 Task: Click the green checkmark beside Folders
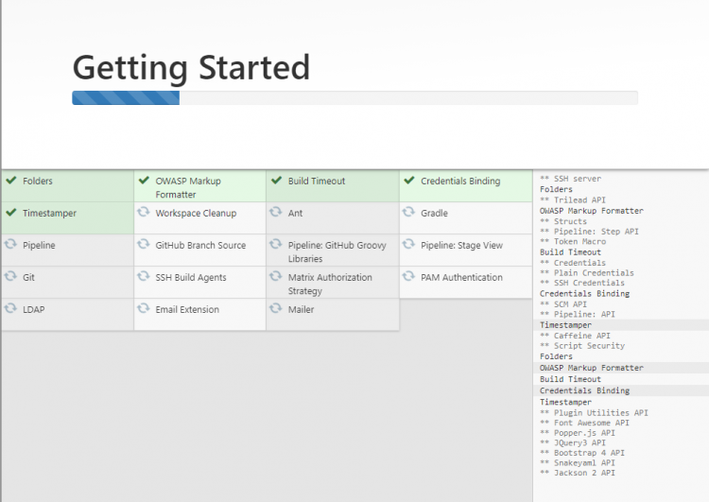coord(11,181)
